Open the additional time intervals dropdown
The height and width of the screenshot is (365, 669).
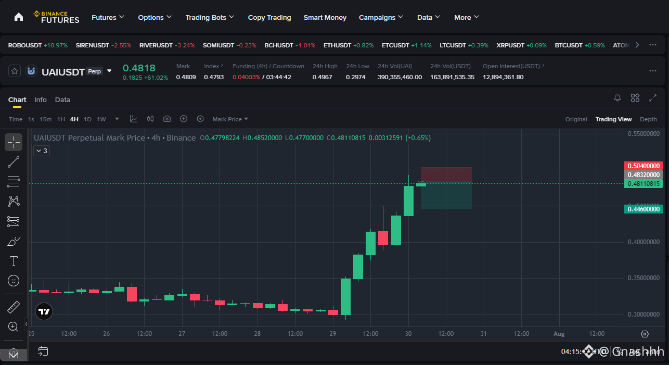[117, 119]
